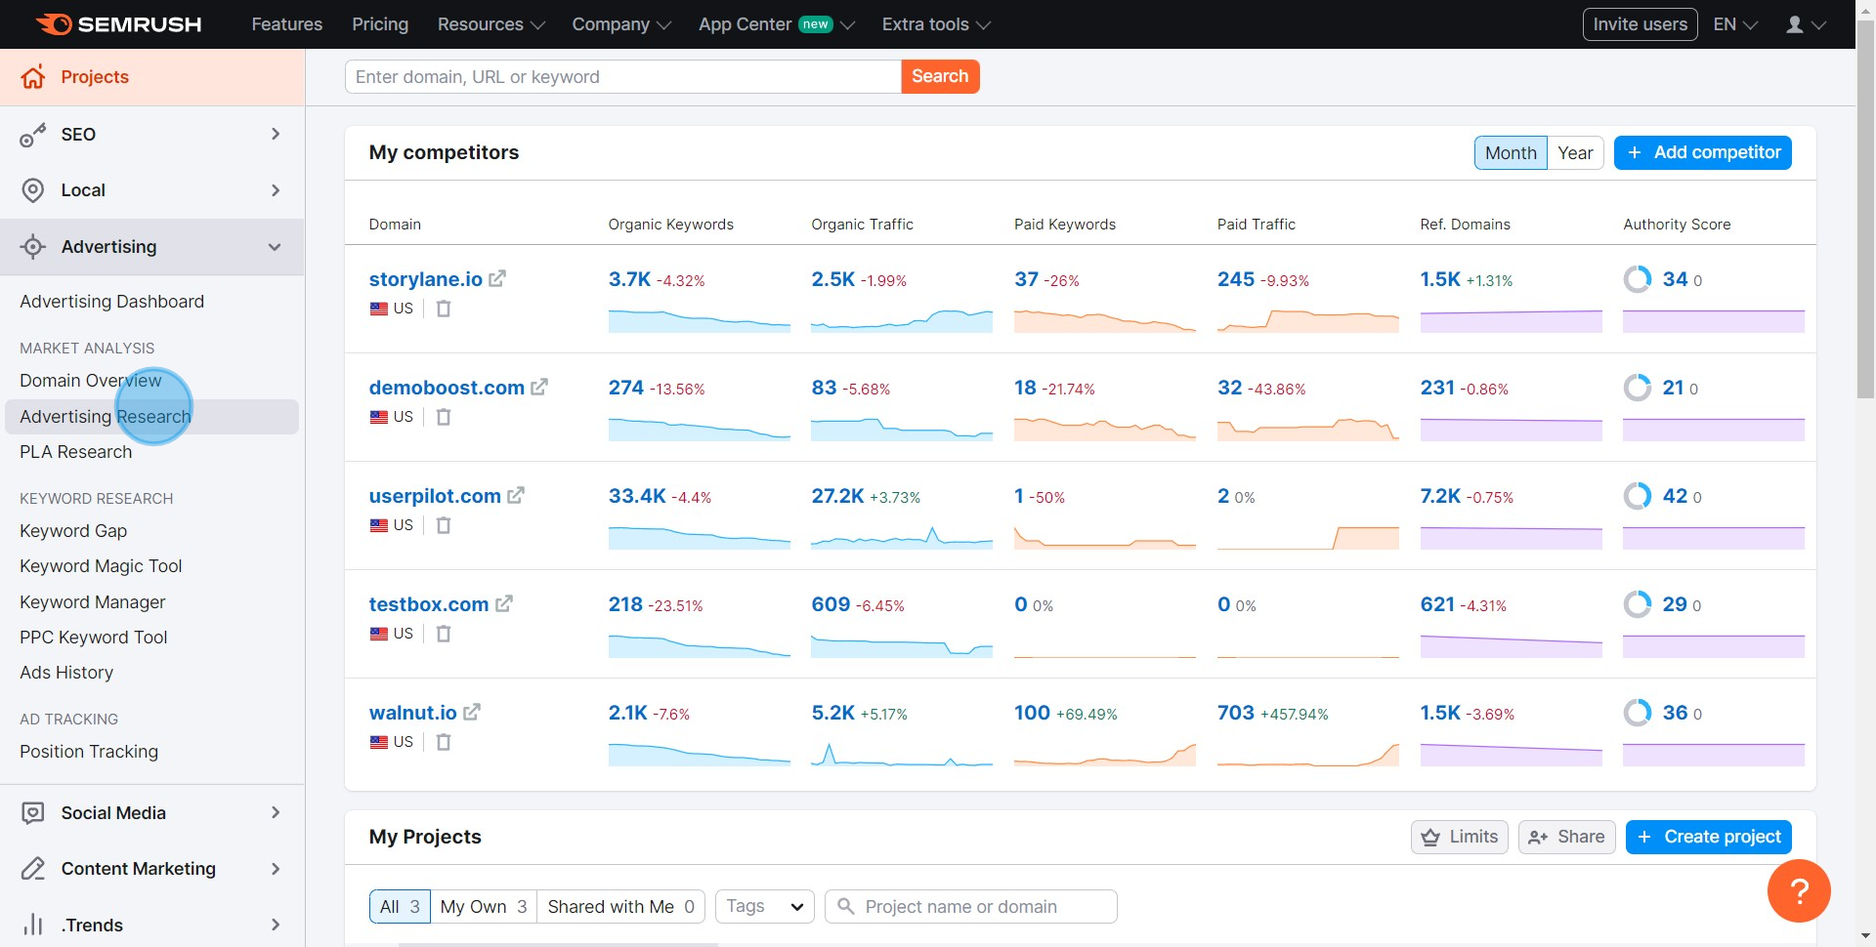1876x947 pixels.
Task: Open demoboost.com external link icon
Action: (539, 388)
